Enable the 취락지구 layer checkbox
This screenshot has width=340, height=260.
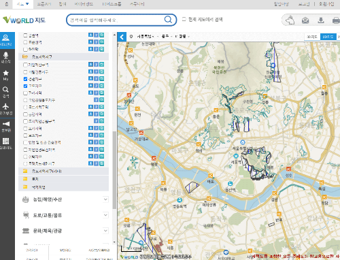click(25, 157)
